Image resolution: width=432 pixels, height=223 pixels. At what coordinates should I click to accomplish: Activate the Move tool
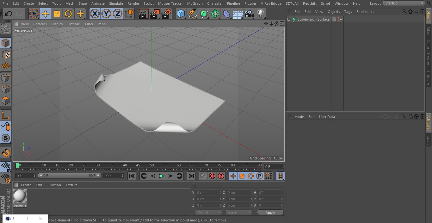pyautogui.click(x=46, y=14)
